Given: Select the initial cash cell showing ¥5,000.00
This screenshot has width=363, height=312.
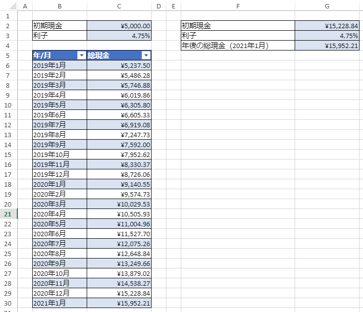Looking at the screenshot, I should click(x=119, y=26).
